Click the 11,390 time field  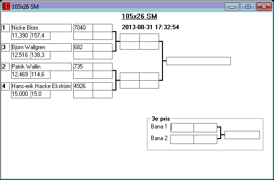pos(21,36)
